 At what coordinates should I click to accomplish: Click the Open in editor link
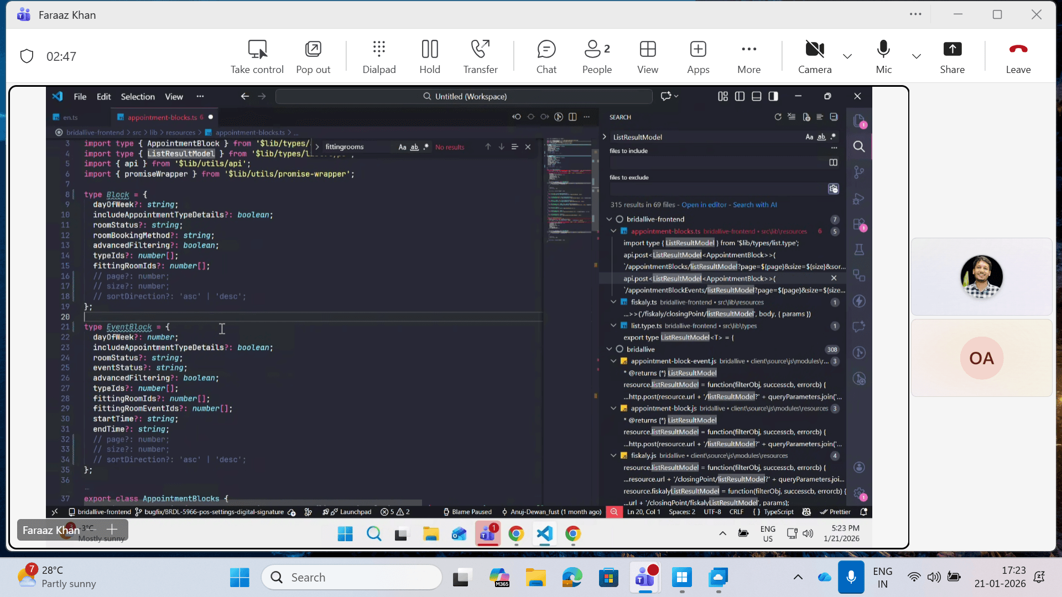point(704,205)
